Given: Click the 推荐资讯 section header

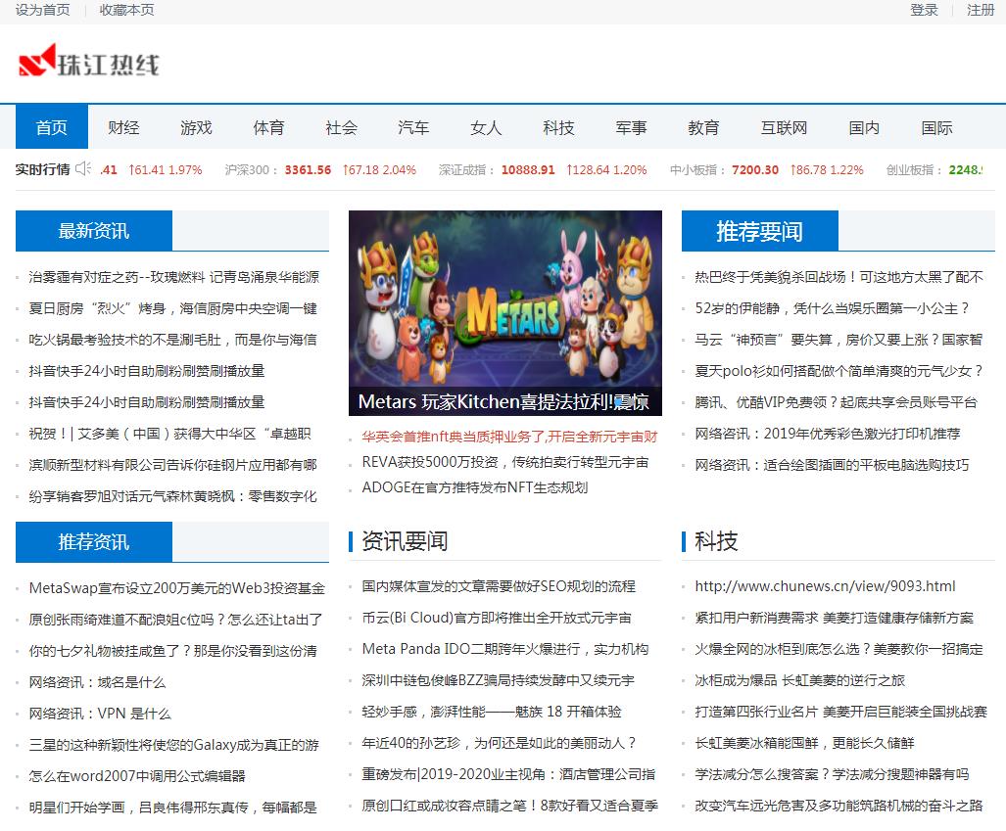Looking at the screenshot, I should [x=94, y=541].
